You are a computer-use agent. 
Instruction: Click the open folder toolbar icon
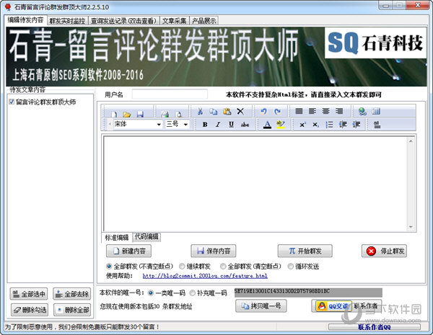[127, 114]
